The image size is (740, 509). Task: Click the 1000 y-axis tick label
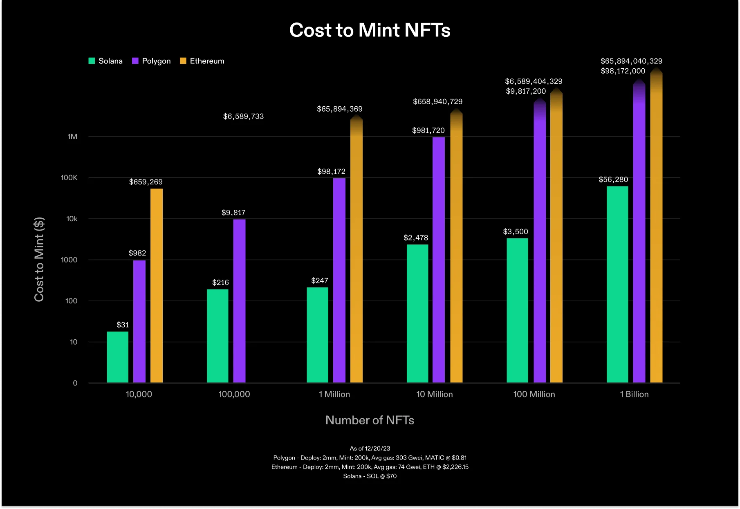(x=69, y=260)
